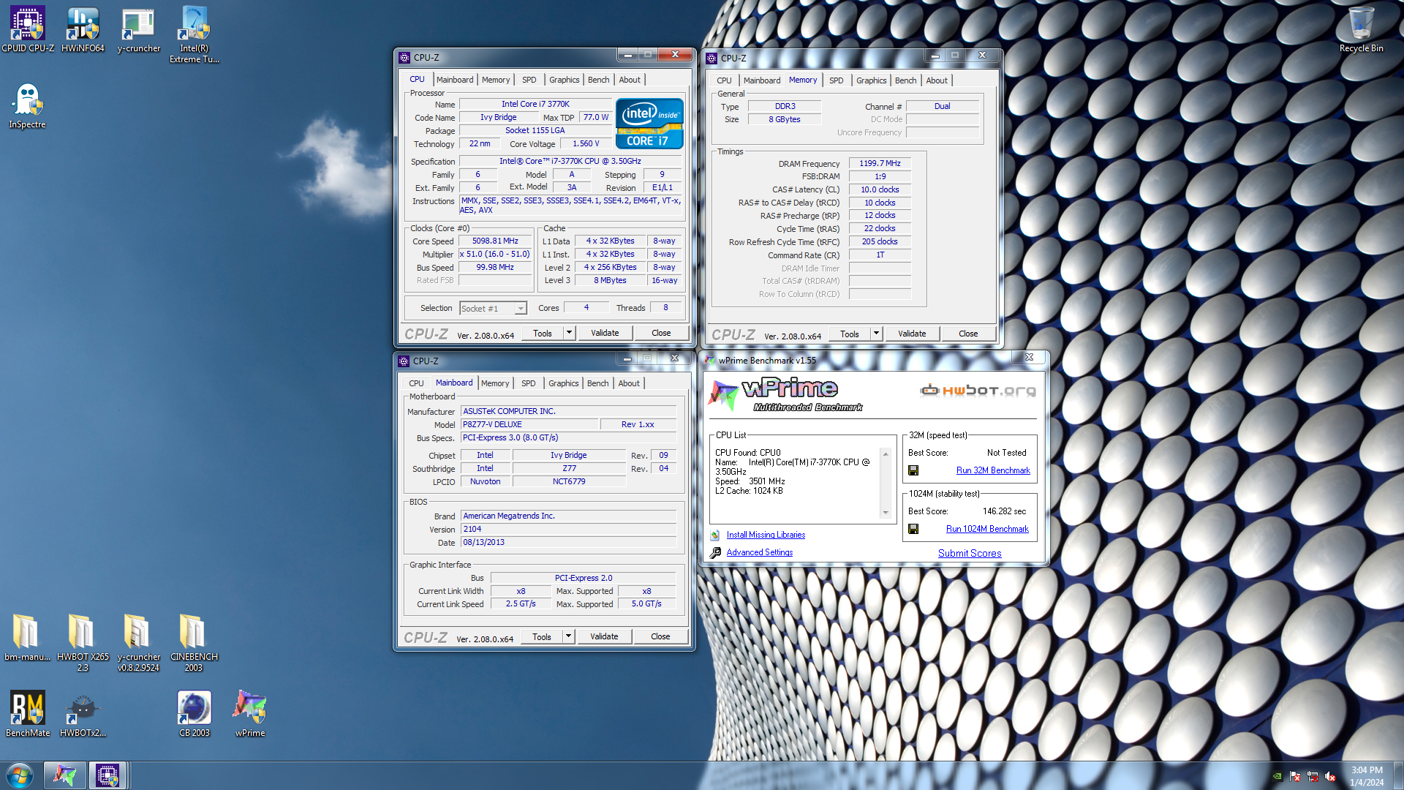Open CPU tab in Mainboard window
Viewport: 1404px width, 790px height.
coord(416,383)
